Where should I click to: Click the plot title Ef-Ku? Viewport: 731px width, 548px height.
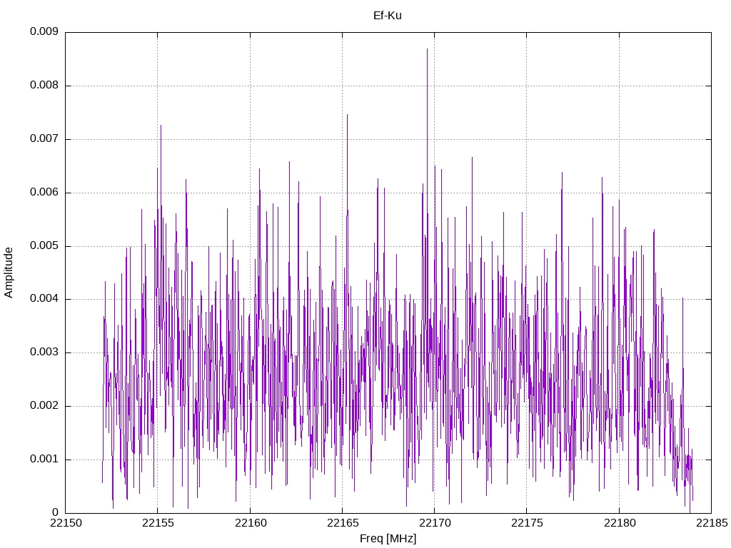388,16
